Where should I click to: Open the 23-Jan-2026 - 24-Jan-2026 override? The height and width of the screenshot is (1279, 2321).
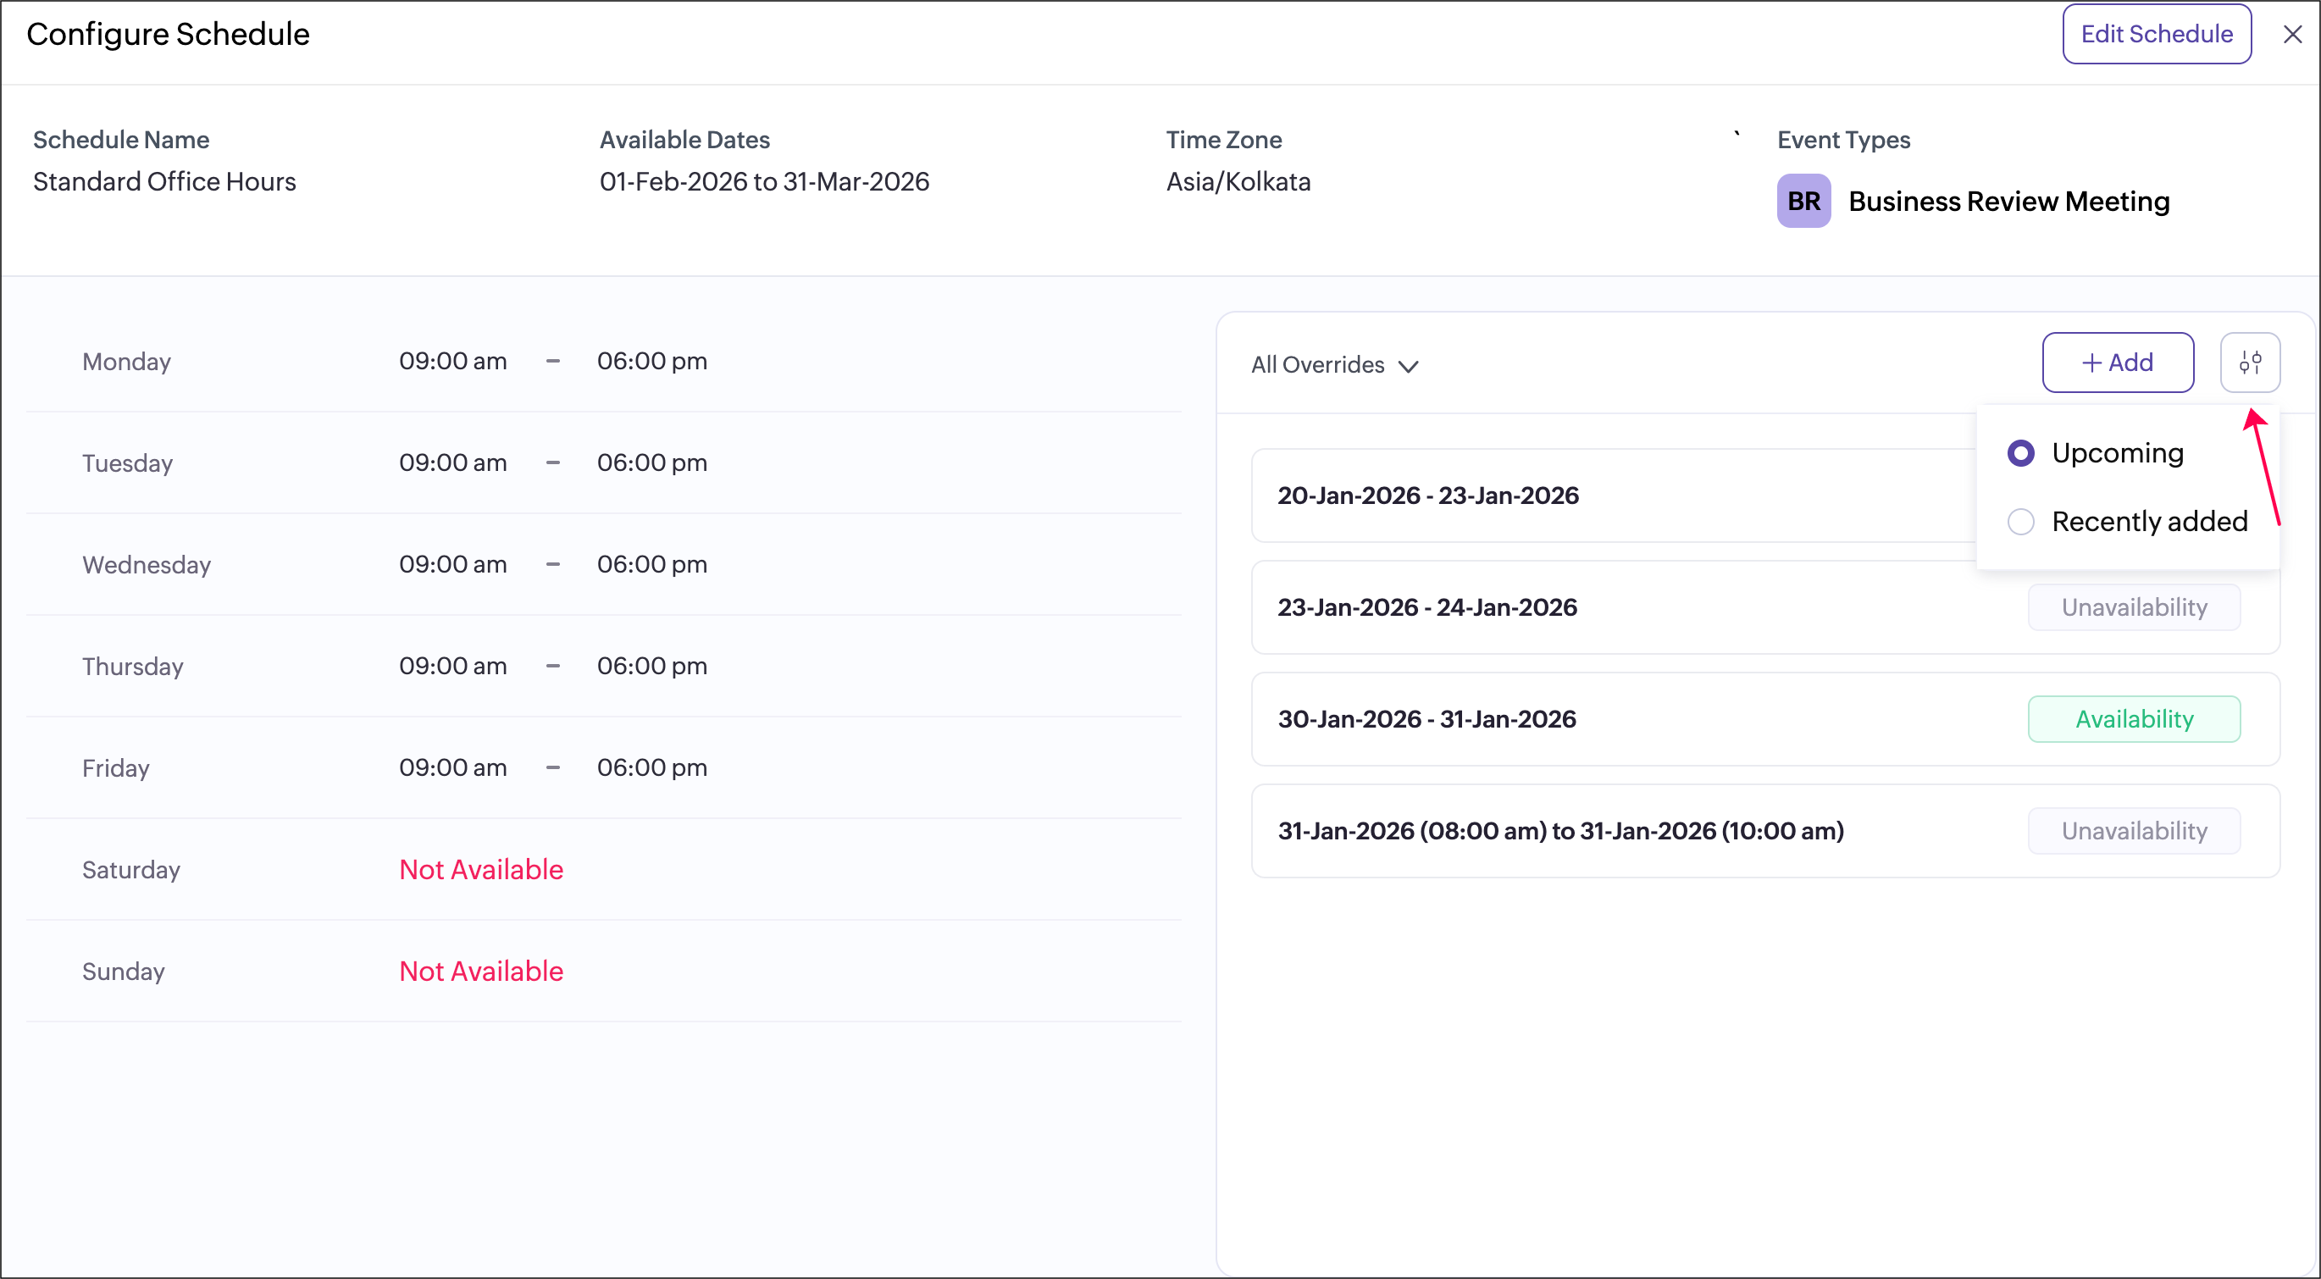[1427, 607]
